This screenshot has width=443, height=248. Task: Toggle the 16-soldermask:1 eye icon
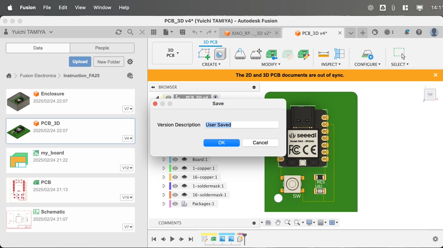coord(175,195)
